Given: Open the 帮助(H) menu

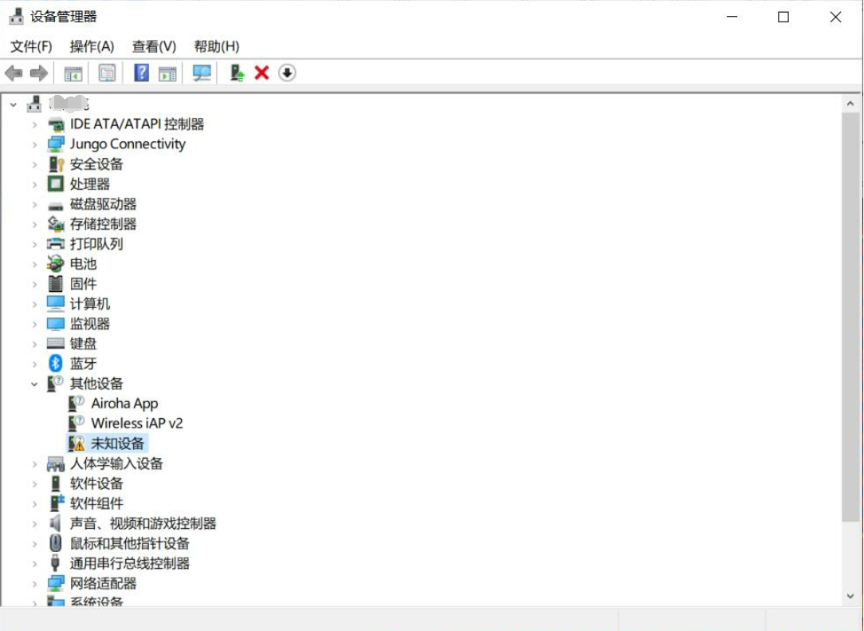Looking at the screenshot, I should click(217, 46).
